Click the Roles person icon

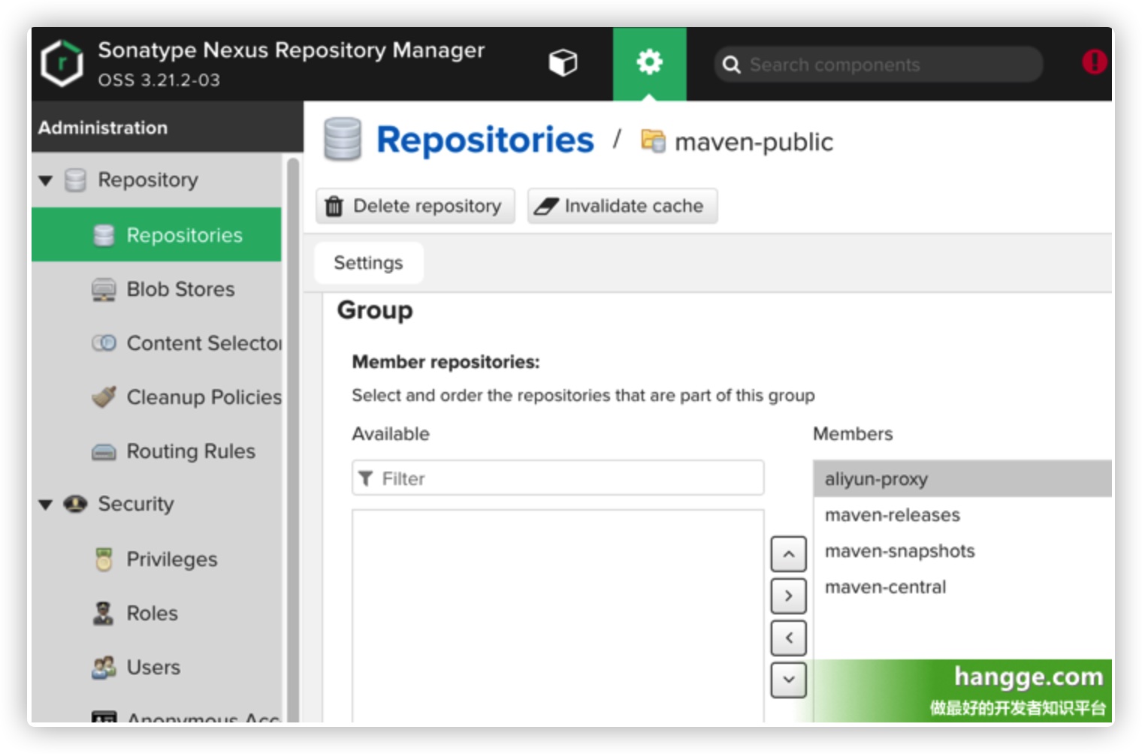pyautogui.click(x=103, y=614)
